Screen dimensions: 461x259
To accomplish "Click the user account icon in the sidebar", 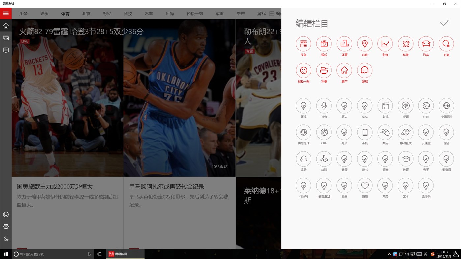I will click(x=6, y=214).
